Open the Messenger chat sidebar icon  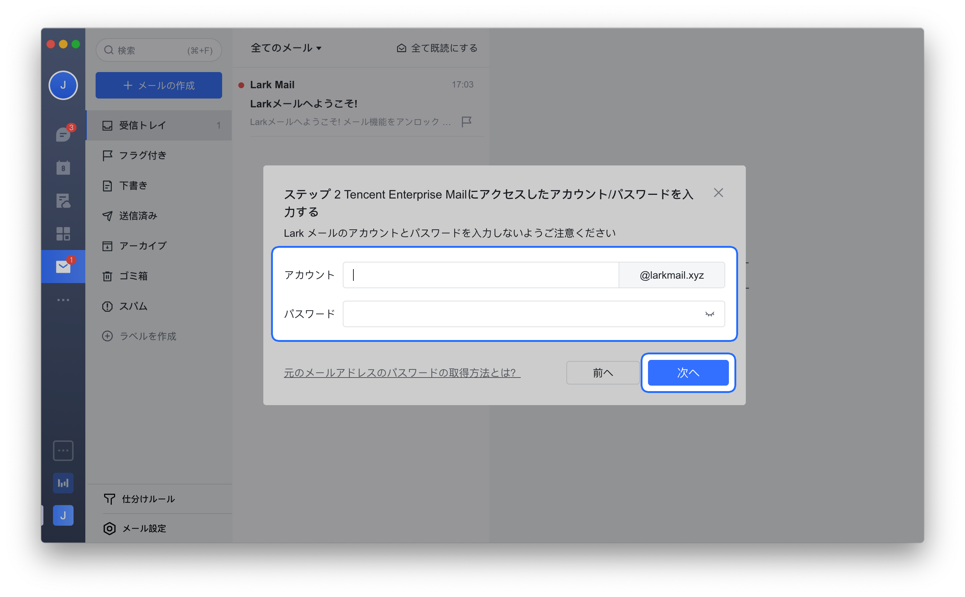coord(63,135)
